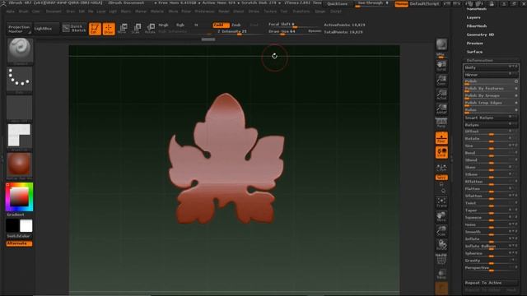This screenshot has width=527, height=296.
Task: Toggle the Xyz button on right shelf
Action: pos(441,178)
